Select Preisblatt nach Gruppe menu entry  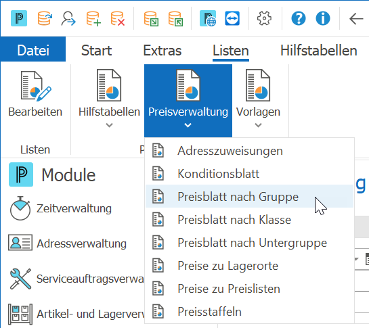pos(249,196)
